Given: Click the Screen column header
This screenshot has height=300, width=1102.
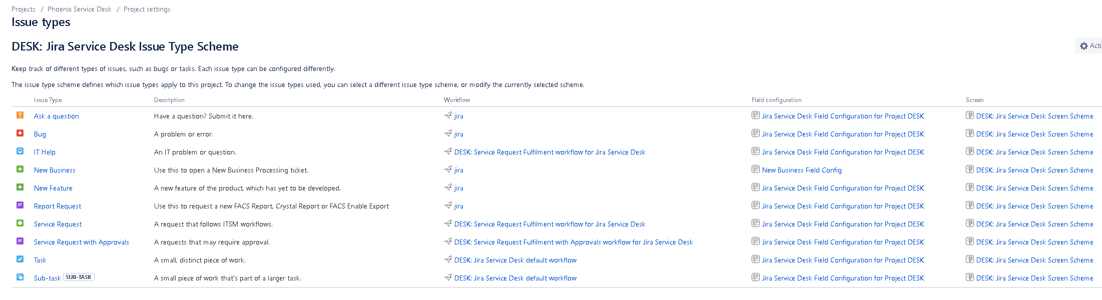Looking at the screenshot, I should (975, 100).
